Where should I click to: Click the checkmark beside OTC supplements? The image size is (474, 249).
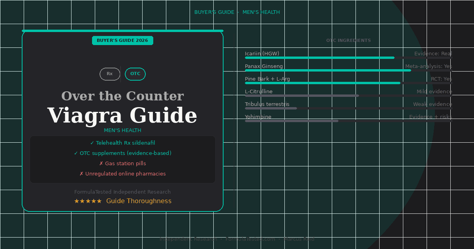coord(76,153)
